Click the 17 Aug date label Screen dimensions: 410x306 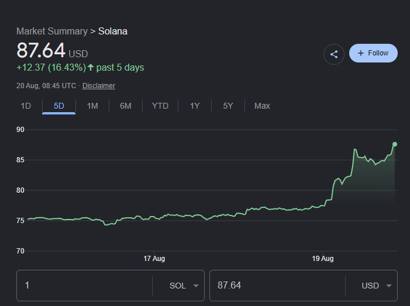pyautogui.click(x=154, y=259)
